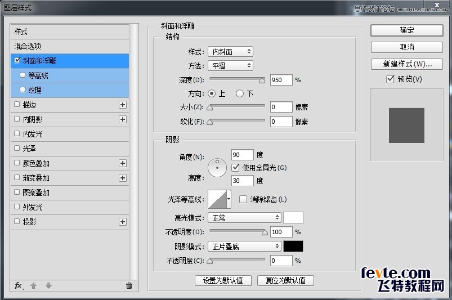This screenshot has width=452, height=300.
Task: Click shadow opacity 不透明度(C) slider handle
Action: (x=210, y=261)
